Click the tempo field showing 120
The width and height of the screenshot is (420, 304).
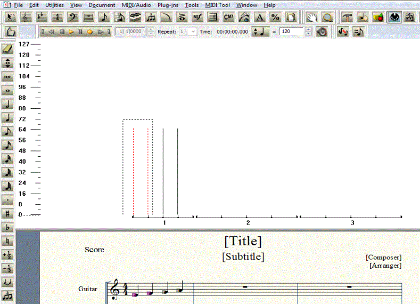[291, 32]
